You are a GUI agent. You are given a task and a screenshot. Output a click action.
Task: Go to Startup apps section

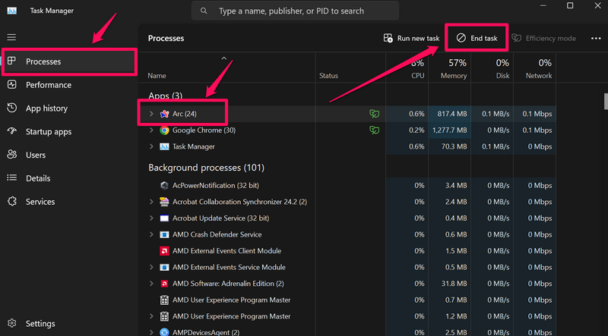[x=49, y=132]
